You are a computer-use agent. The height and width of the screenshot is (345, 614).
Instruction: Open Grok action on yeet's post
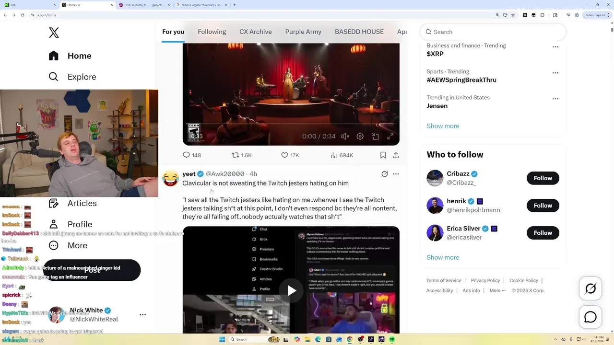pyautogui.click(x=385, y=174)
